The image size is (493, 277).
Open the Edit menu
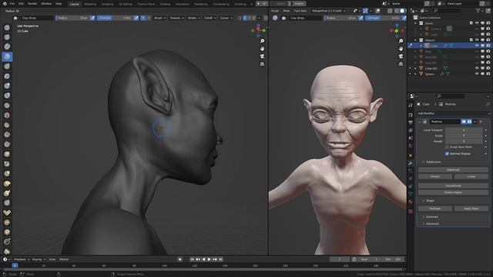21,4
